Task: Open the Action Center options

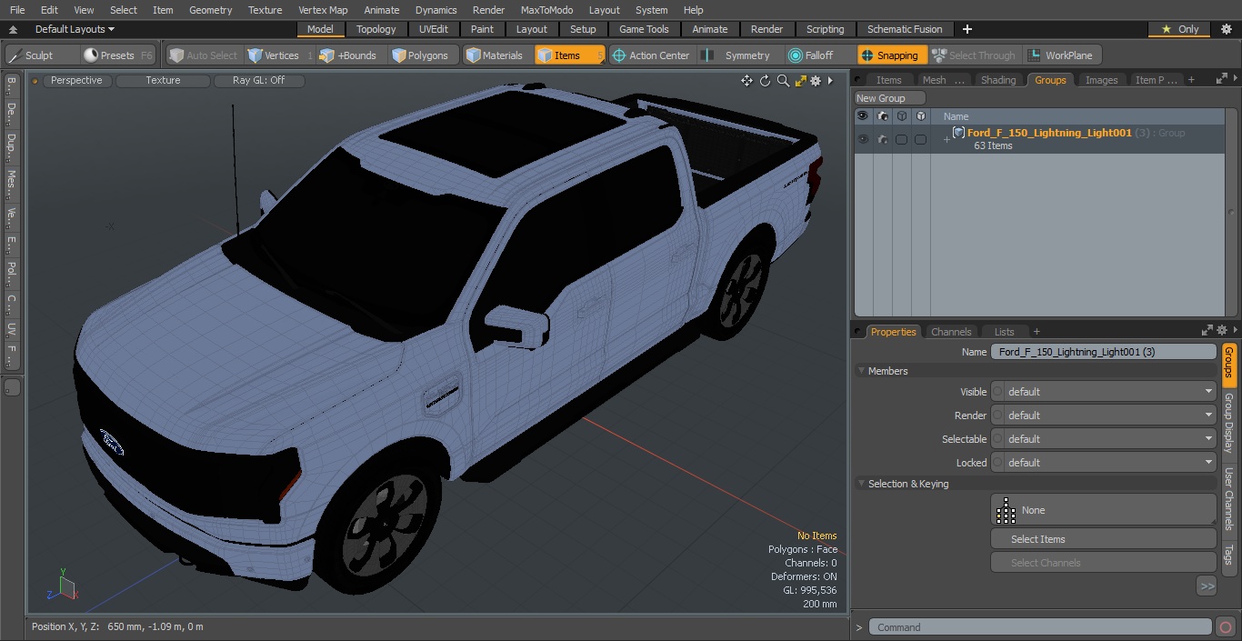Action: (x=650, y=55)
